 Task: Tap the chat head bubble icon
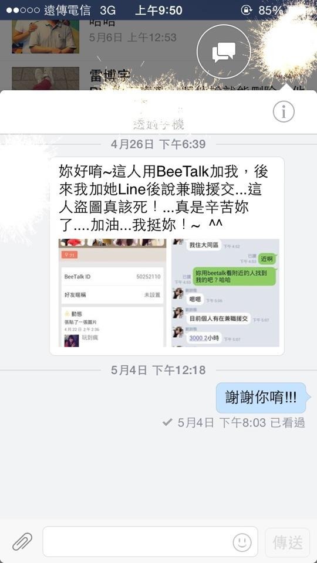224,52
